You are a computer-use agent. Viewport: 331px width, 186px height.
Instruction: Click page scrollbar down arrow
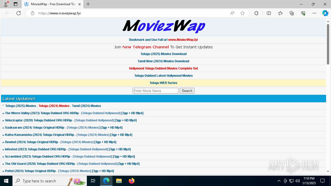tap(328, 171)
